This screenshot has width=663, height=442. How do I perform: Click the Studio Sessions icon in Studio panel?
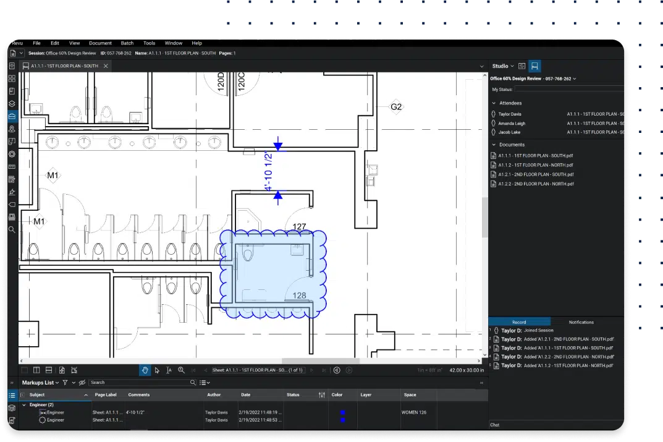[x=534, y=66]
